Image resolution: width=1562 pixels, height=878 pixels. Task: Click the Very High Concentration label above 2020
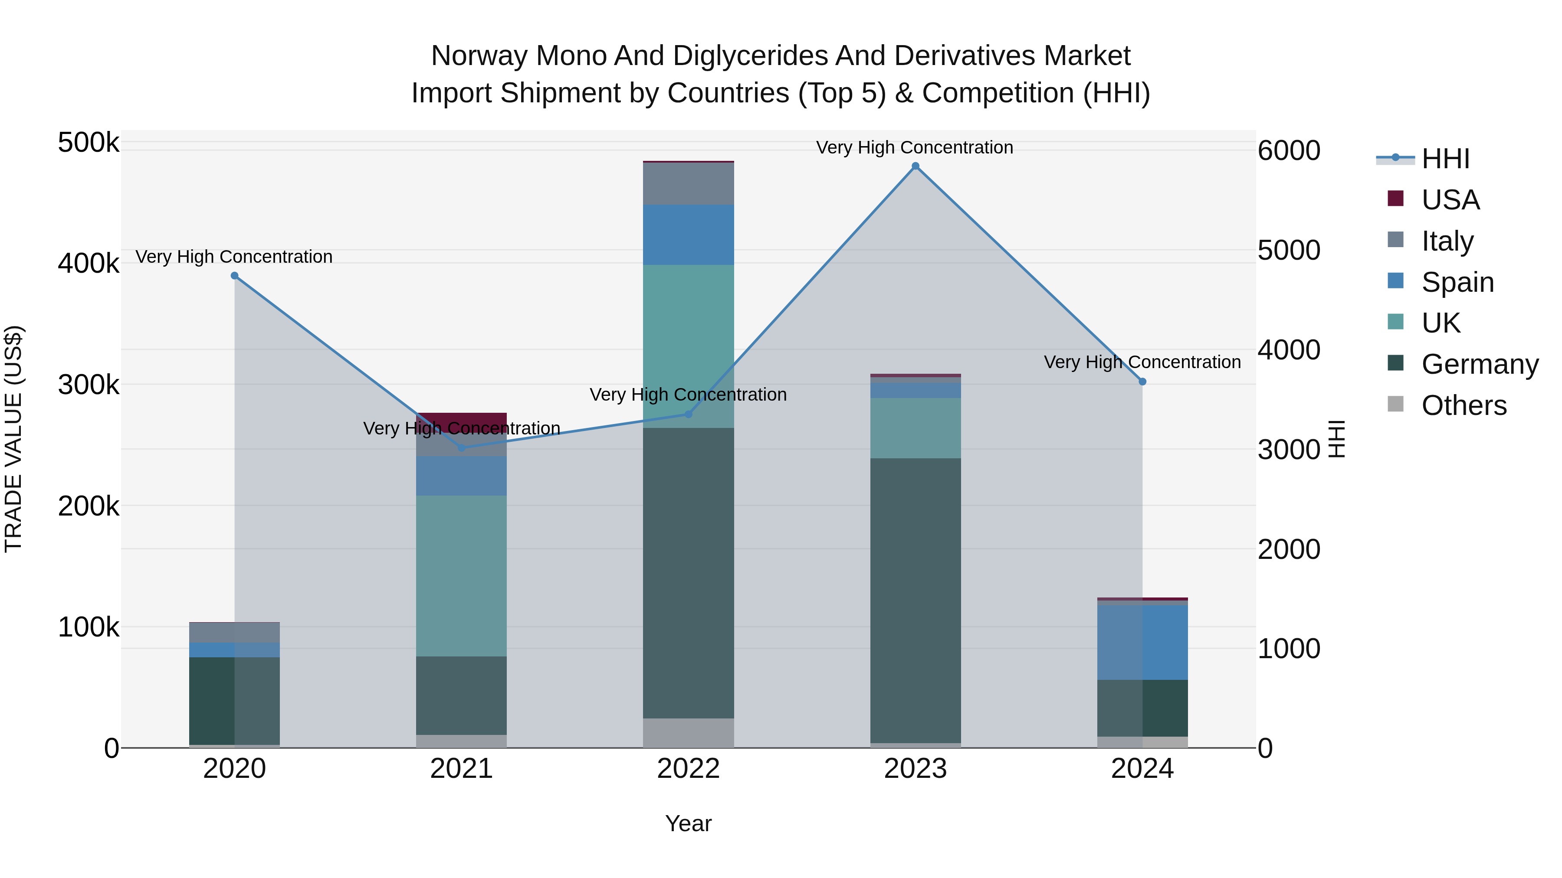pos(234,256)
